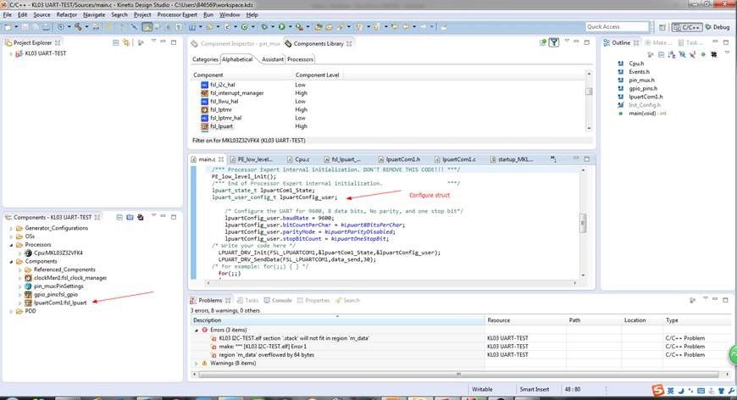
Task: Open the lpuartCom1.h editor tab
Action: [400, 159]
